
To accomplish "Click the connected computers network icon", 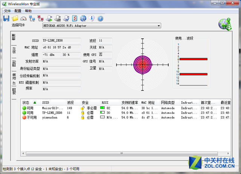I will pyautogui.click(x=32, y=18).
